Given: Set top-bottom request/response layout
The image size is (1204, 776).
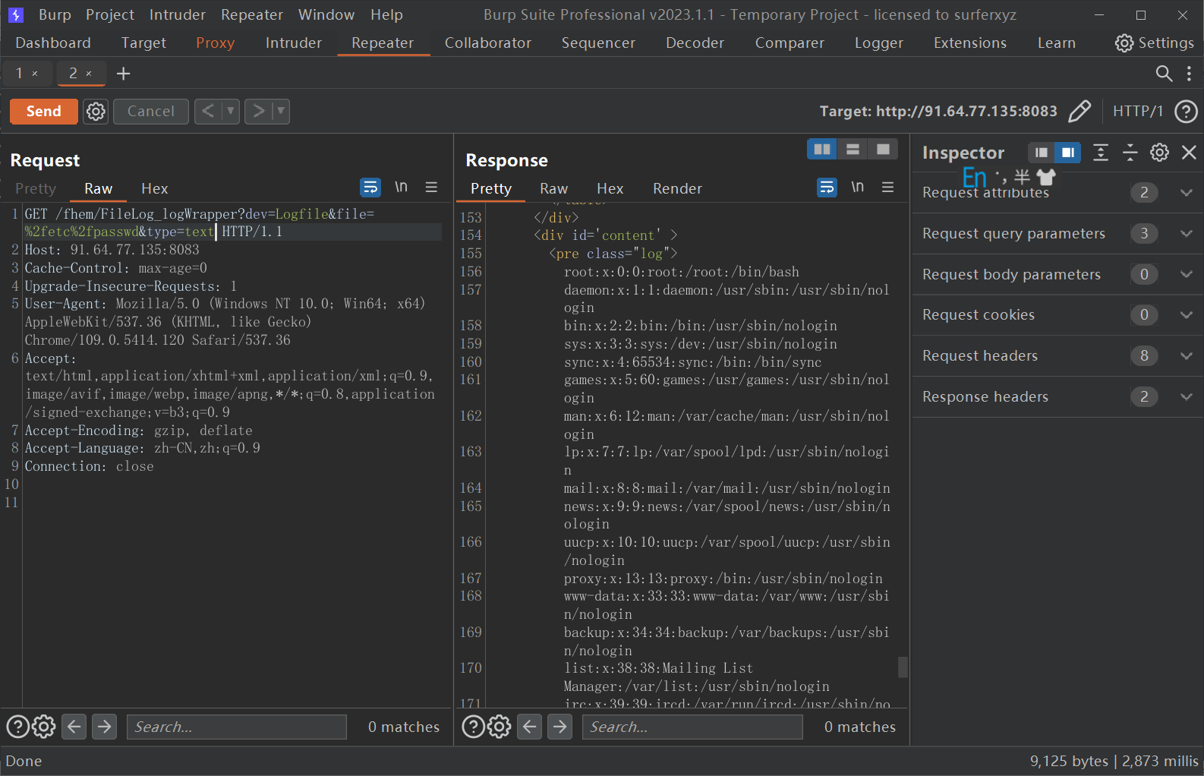Looking at the screenshot, I should (x=853, y=150).
